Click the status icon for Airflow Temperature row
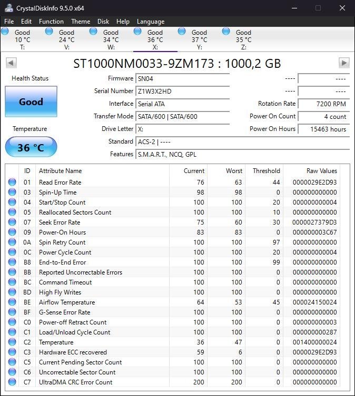This screenshot has width=355, height=396. click(x=12, y=302)
